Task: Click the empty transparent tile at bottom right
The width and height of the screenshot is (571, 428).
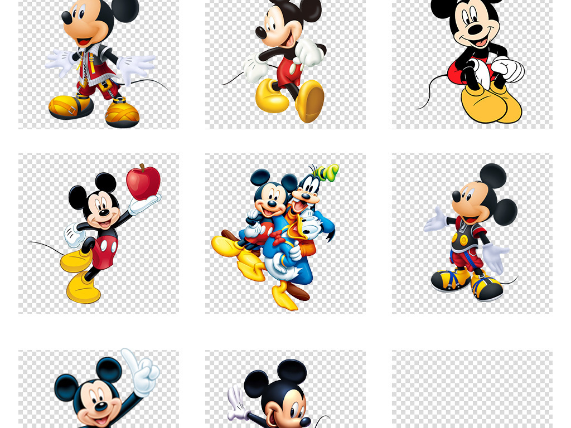Action: click(x=472, y=389)
